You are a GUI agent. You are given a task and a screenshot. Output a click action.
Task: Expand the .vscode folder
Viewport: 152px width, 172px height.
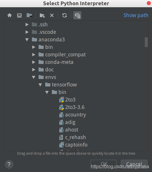[27, 32]
